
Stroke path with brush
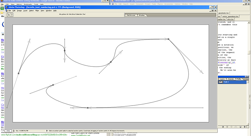(x=227, y=127)
